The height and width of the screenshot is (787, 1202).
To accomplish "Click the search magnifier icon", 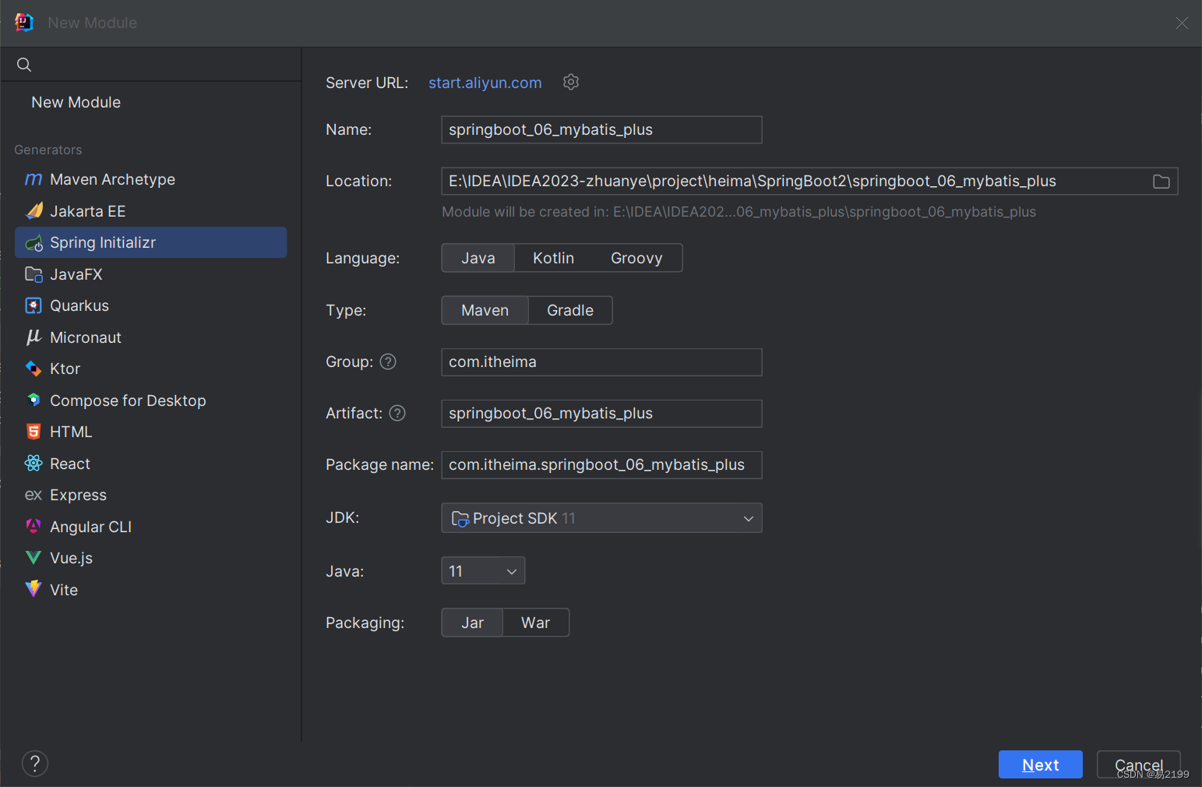I will (x=24, y=65).
